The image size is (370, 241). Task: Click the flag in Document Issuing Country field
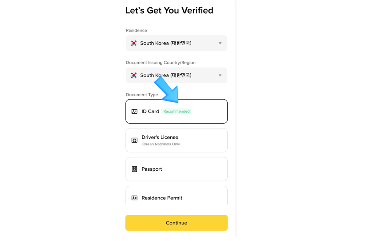point(134,75)
